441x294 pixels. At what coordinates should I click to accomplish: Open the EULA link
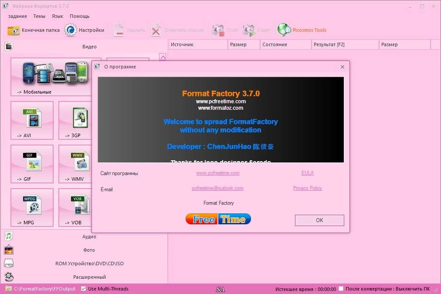307,173
